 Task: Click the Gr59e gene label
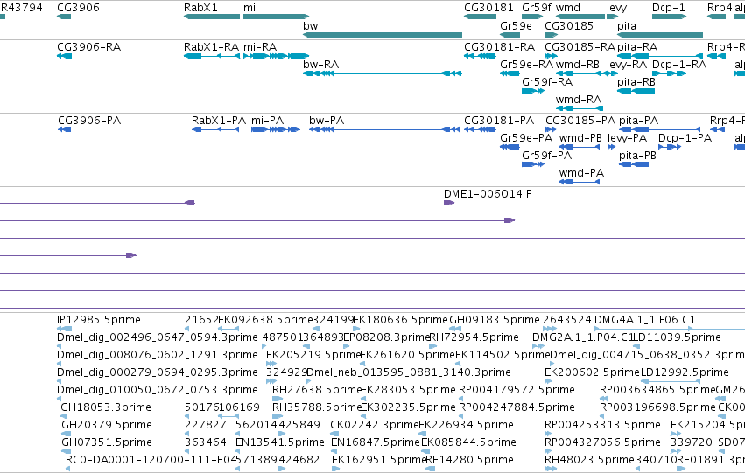[516, 26]
